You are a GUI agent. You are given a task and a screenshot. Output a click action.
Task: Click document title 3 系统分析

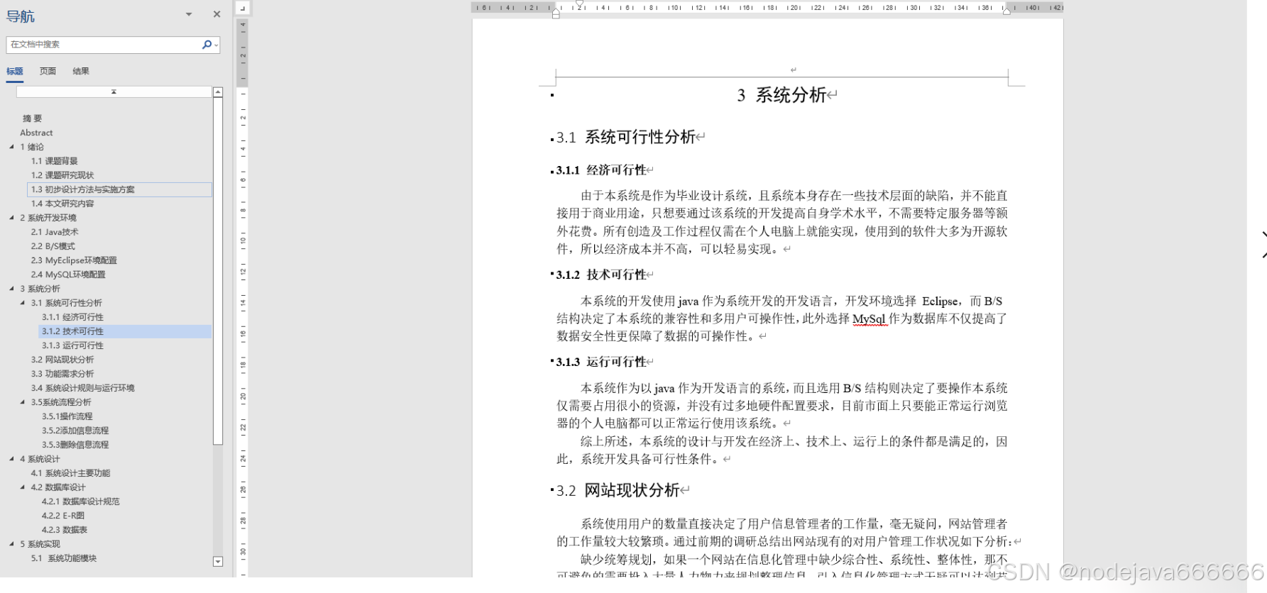click(781, 95)
